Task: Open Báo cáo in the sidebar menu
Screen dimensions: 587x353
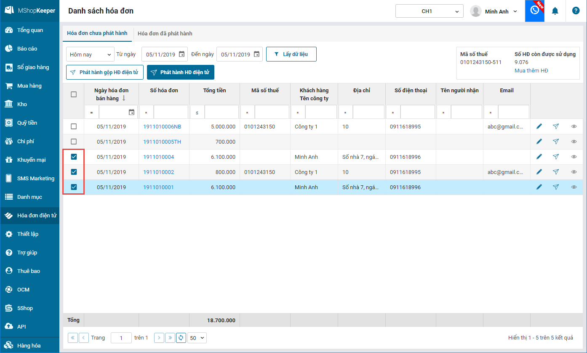Action: (x=27, y=48)
